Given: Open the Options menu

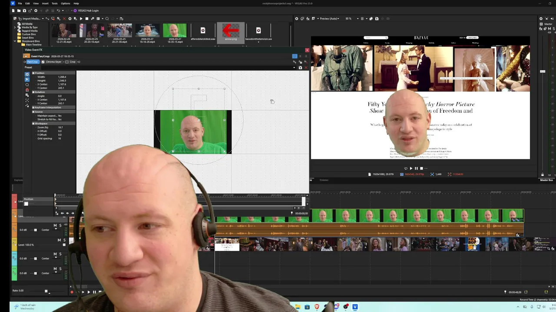Looking at the screenshot, I should (x=66, y=3).
